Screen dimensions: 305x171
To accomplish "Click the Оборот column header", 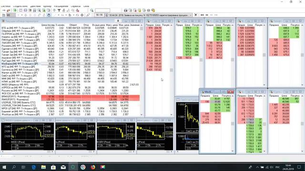I will pyautogui.click(x=73, y=25).
